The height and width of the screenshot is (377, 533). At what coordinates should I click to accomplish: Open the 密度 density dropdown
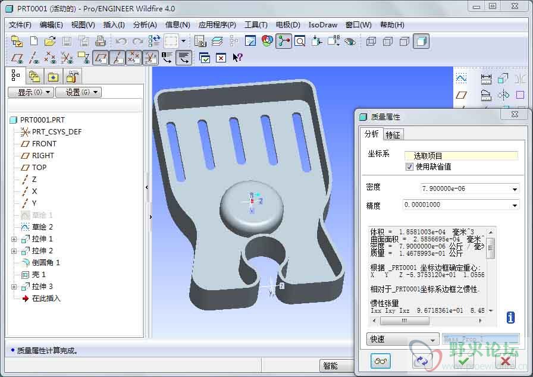(515, 189)
